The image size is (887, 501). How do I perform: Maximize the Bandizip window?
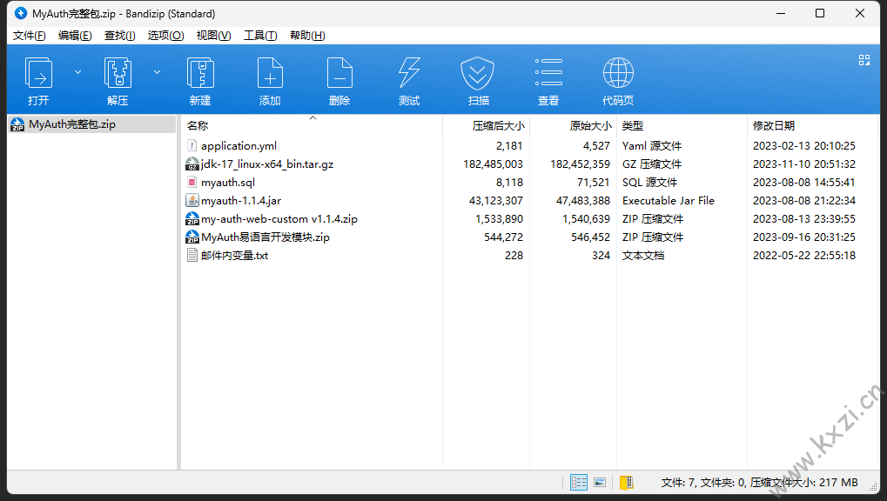point(820,13)
